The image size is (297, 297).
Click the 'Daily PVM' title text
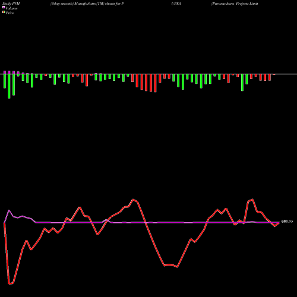(x=11, y=4)
